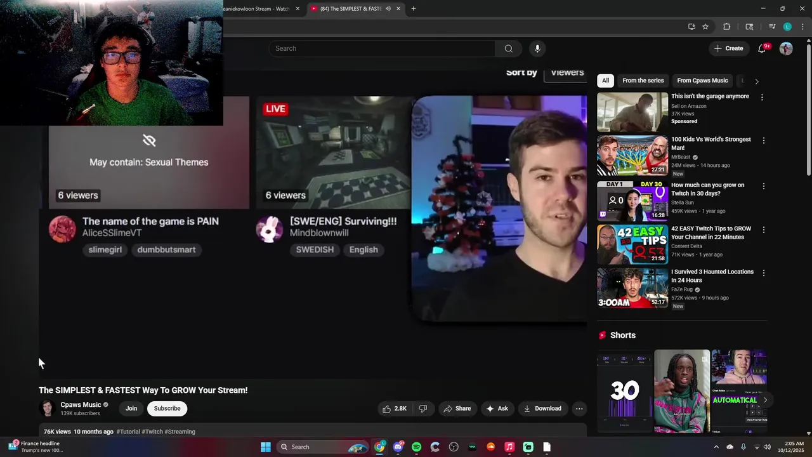The image size is (812, 457).
Task: Open Chrome three-dot menu
Action: 802,27
